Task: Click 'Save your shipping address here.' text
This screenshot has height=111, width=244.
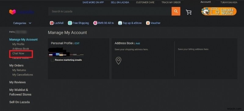Action: click(131, 50)
